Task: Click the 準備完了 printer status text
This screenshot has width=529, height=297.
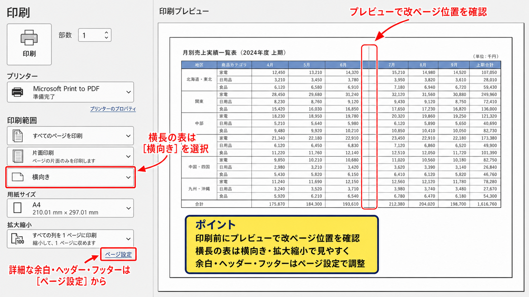Action: tap(44, 97)
